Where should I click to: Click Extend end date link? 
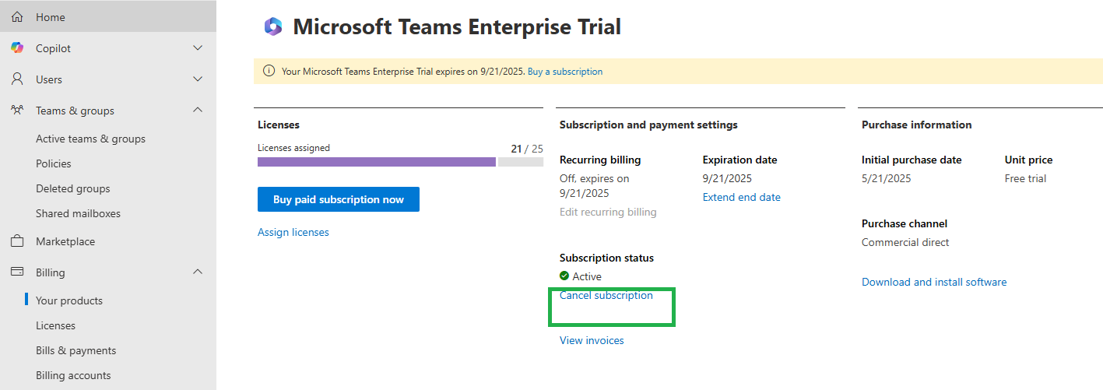[742, 197]
